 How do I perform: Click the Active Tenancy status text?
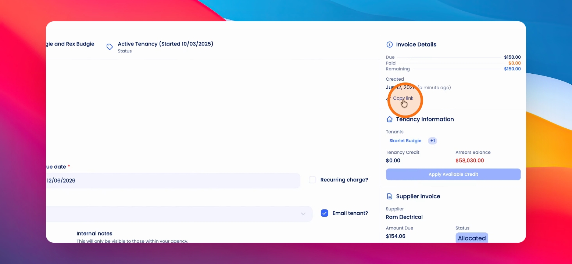point(165,44)
